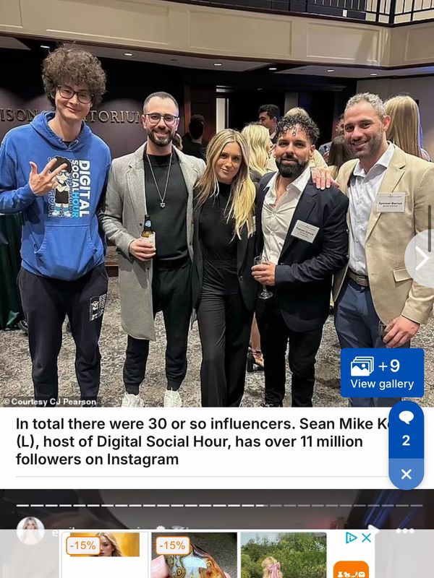Open the first -15% portrait ad
Image resolution: width=434 pixels, height=578 pixels.
(104, 555)
